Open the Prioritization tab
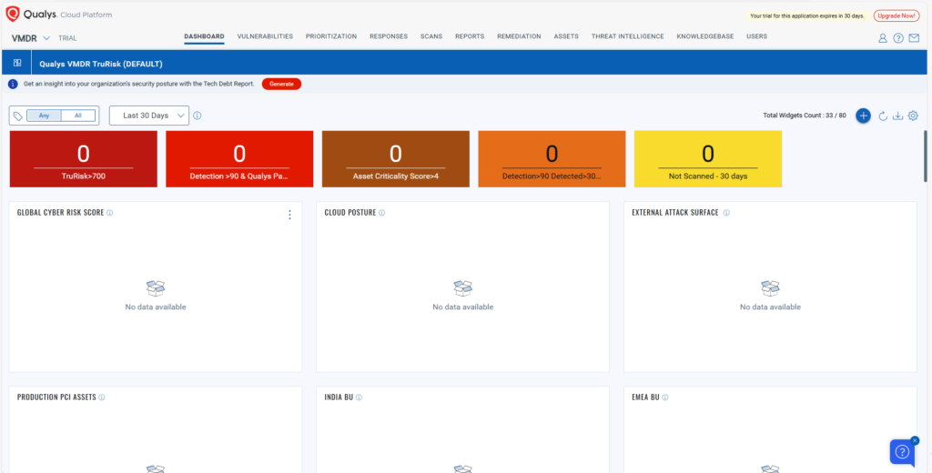The width and height of the screenshot is (932, 473). point(331,37)
